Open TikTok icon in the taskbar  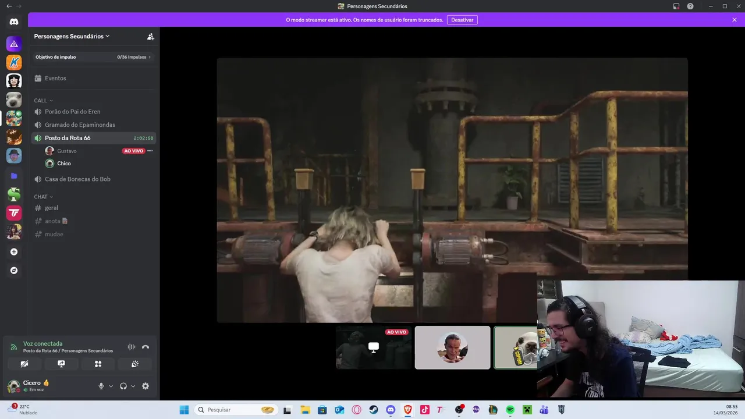(424, 410)
